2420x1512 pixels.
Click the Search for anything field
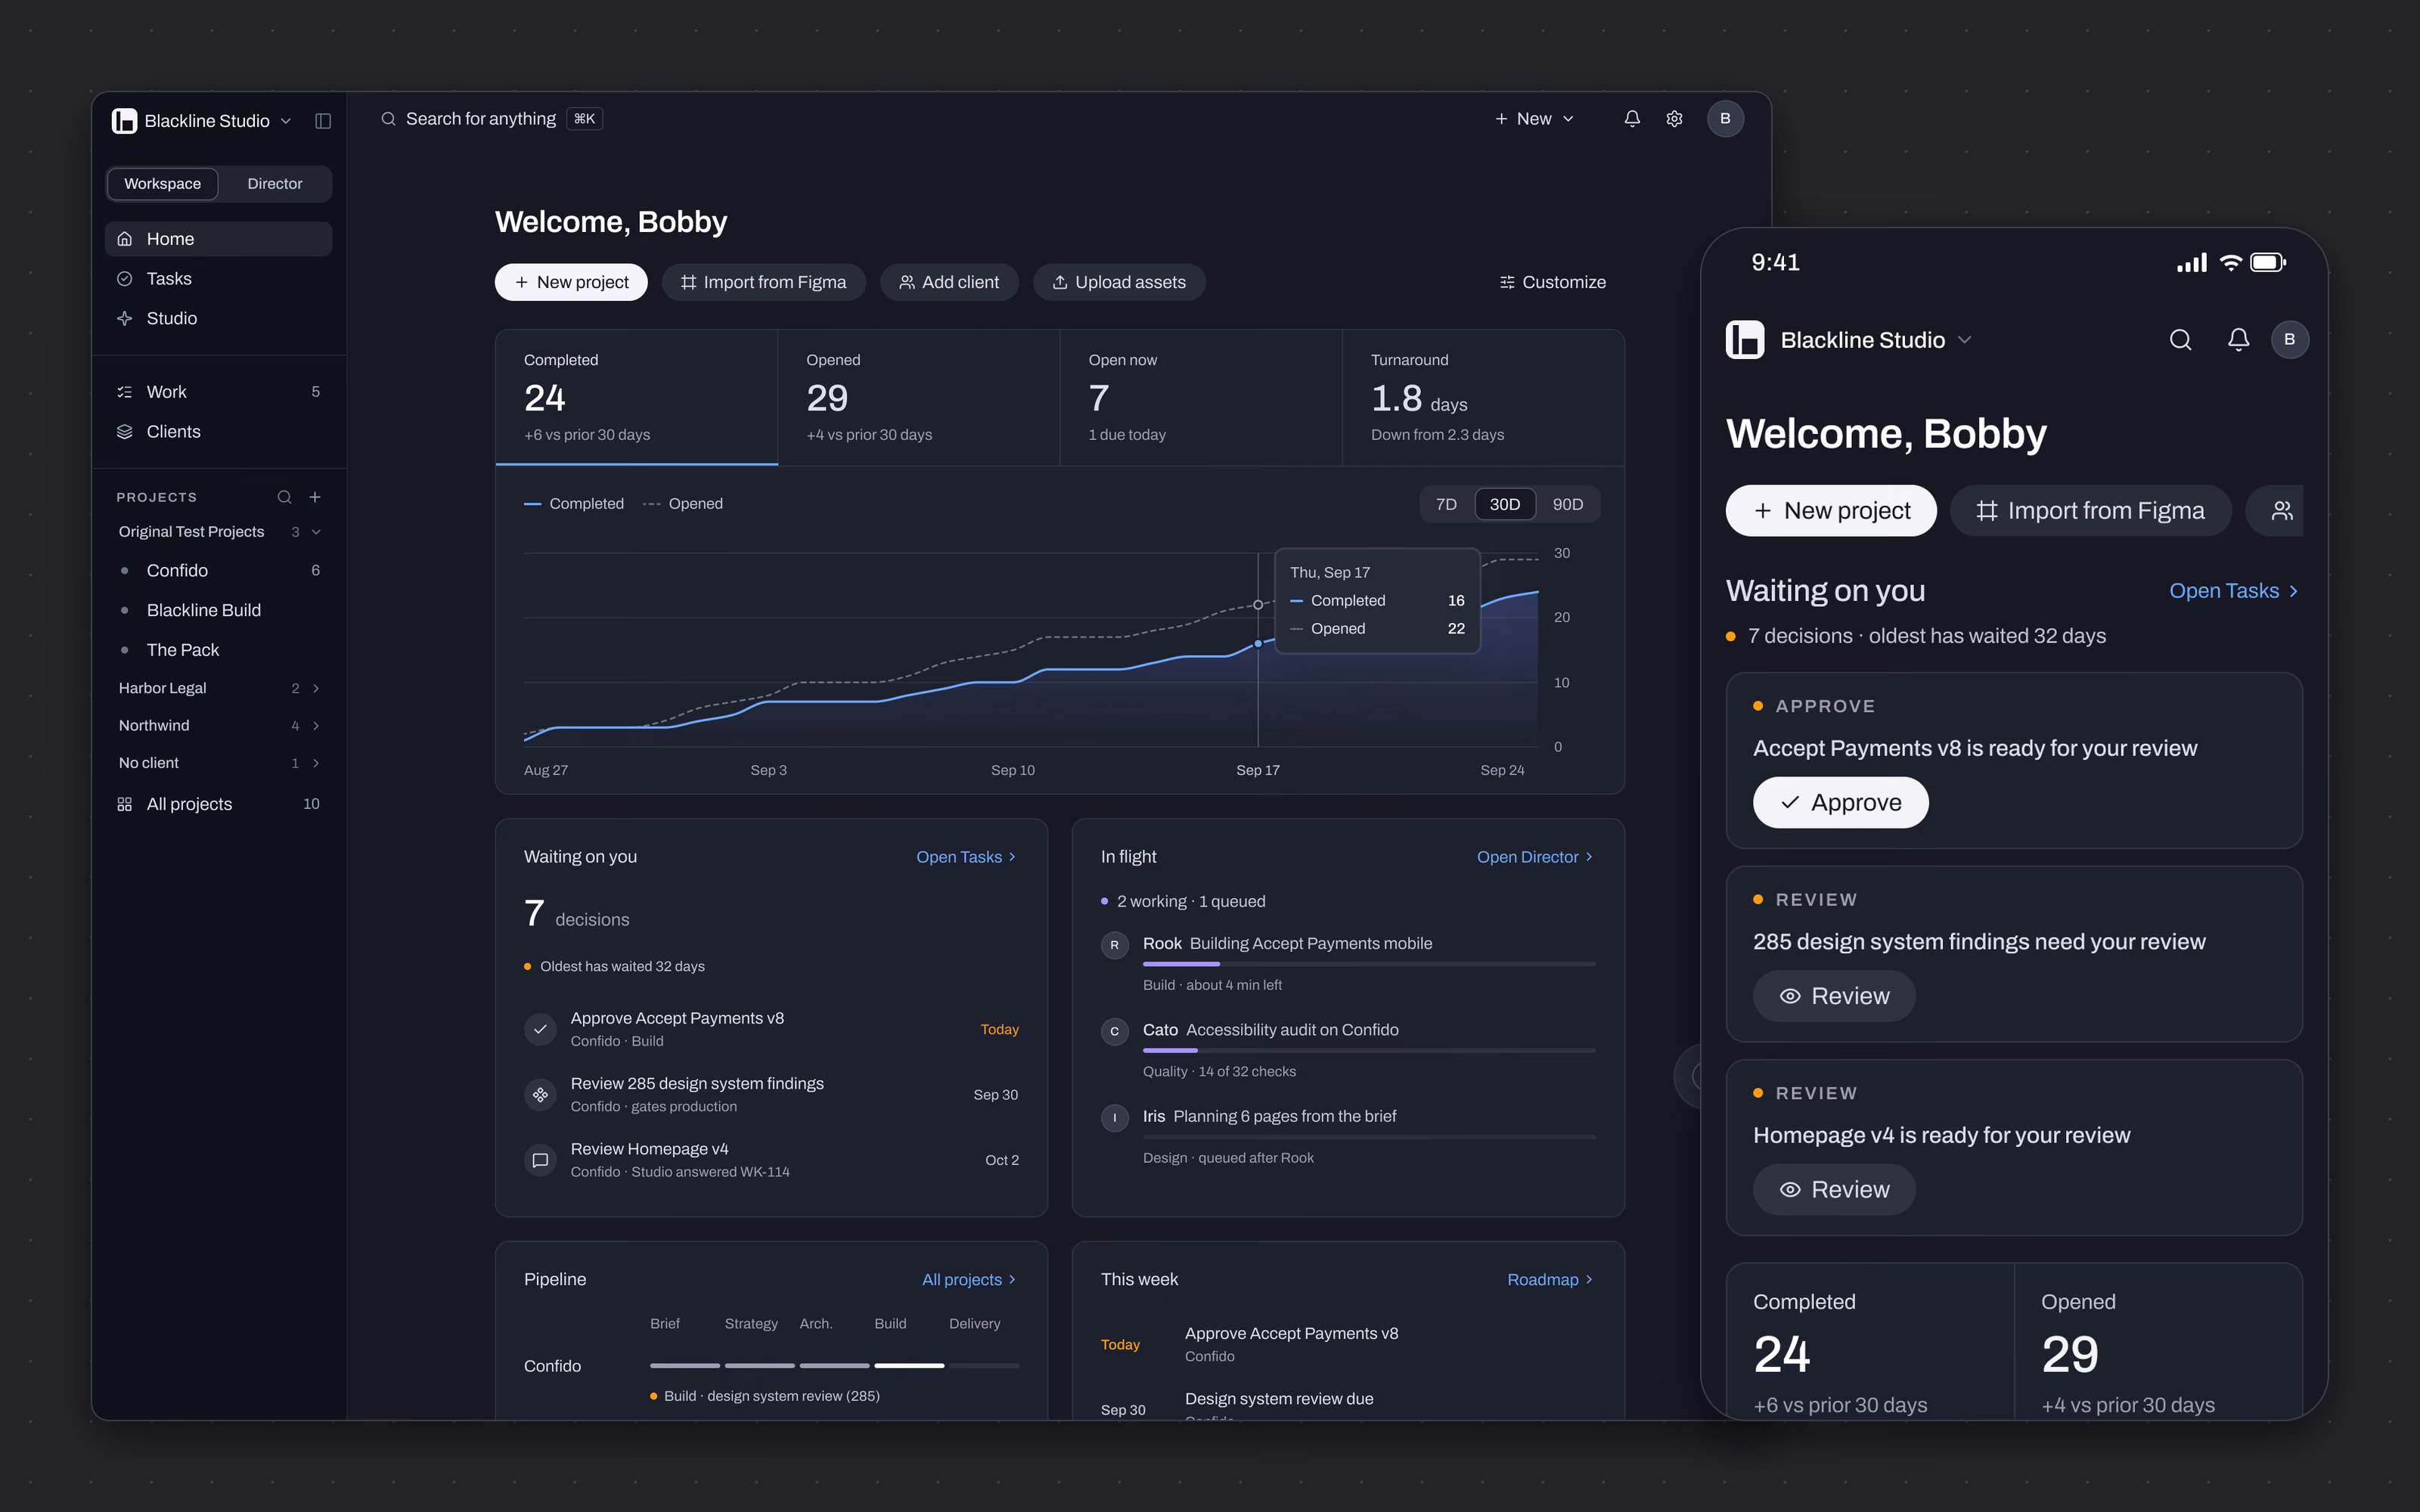[491, 119]
